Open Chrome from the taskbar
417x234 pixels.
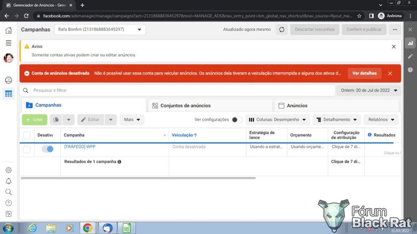point(88,228)
